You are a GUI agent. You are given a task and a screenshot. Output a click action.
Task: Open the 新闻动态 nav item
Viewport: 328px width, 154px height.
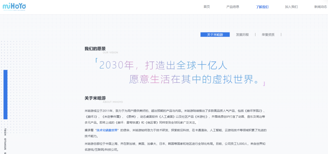tap(320, 7)
